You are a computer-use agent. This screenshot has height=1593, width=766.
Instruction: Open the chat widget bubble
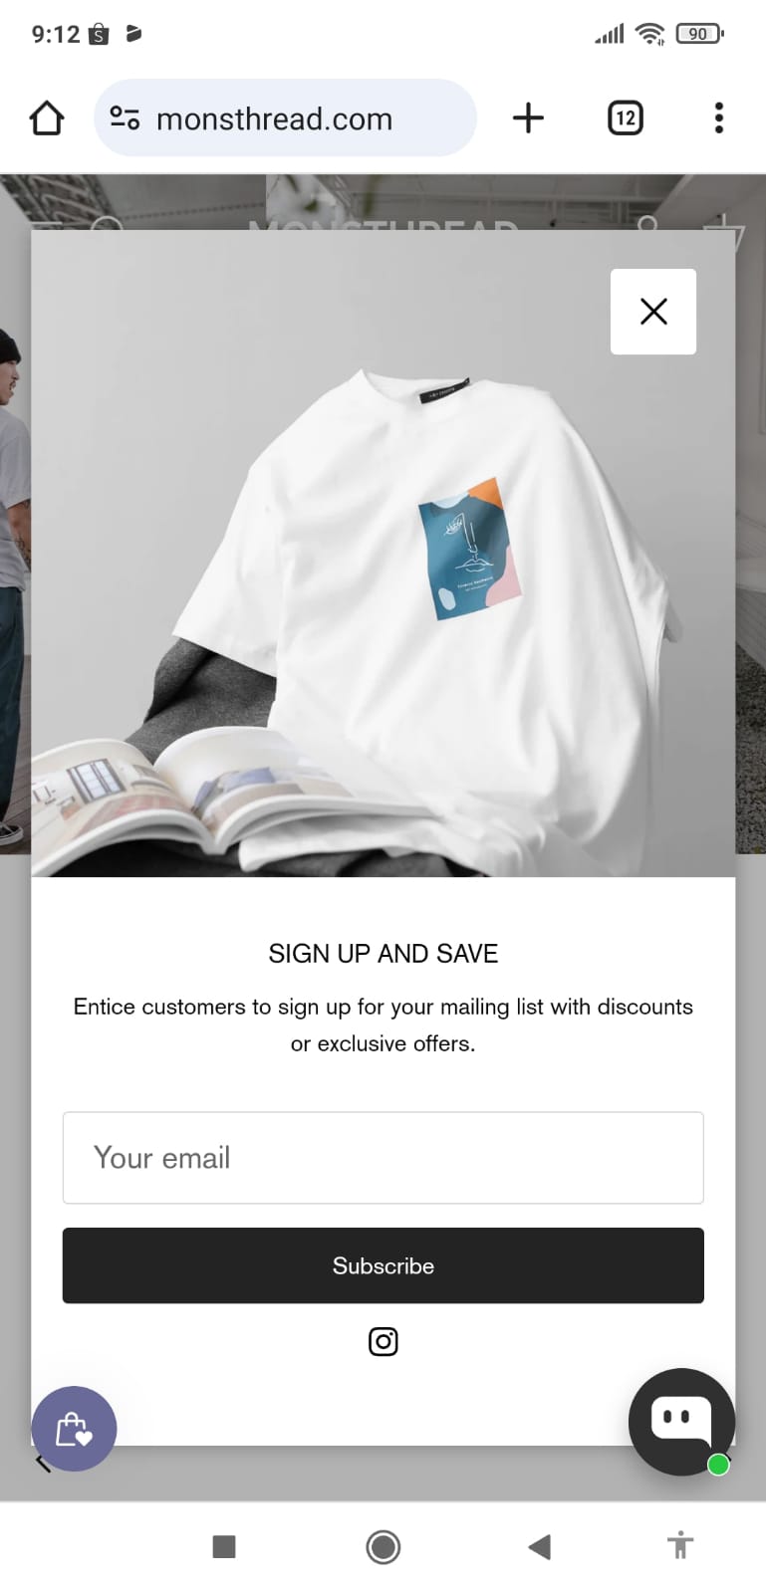pyautogui.click(x=681, y=1422)
